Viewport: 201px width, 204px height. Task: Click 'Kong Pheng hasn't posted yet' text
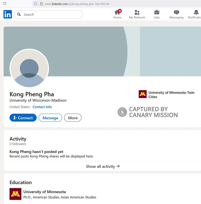(36, 152)
